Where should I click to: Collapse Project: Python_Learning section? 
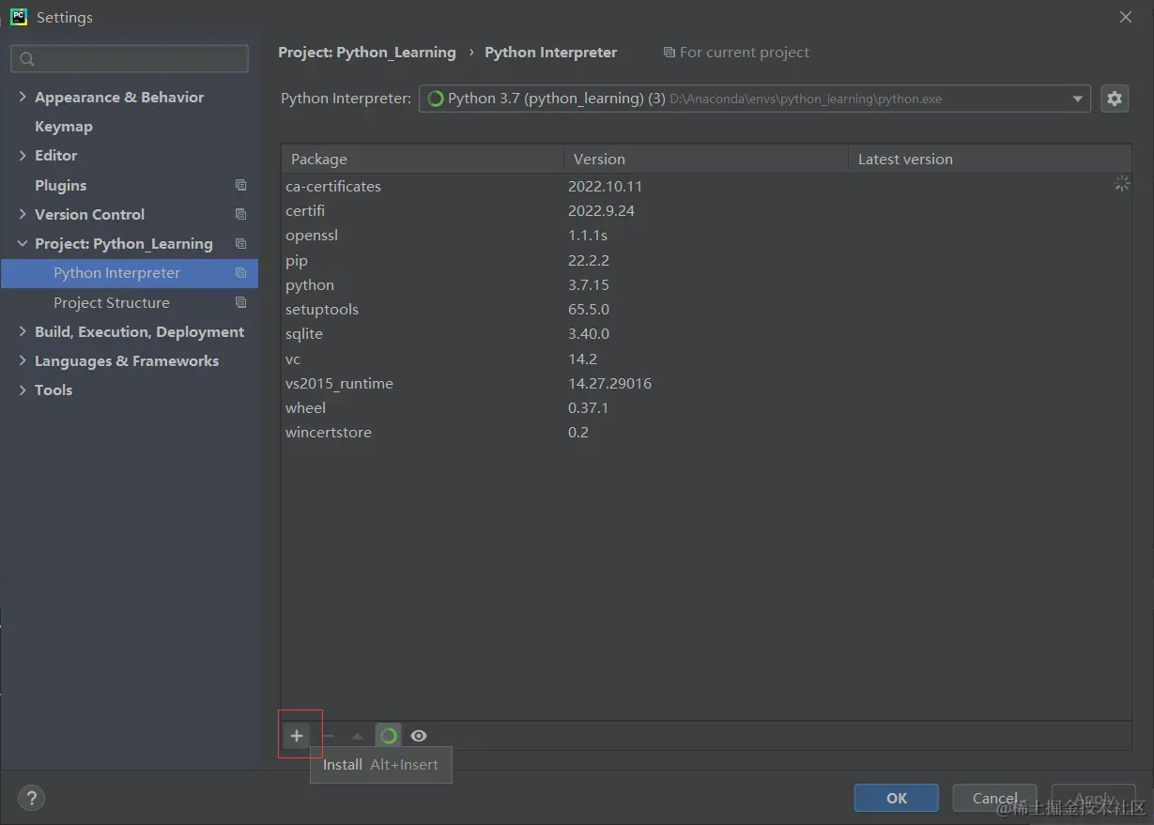point(23,243)
